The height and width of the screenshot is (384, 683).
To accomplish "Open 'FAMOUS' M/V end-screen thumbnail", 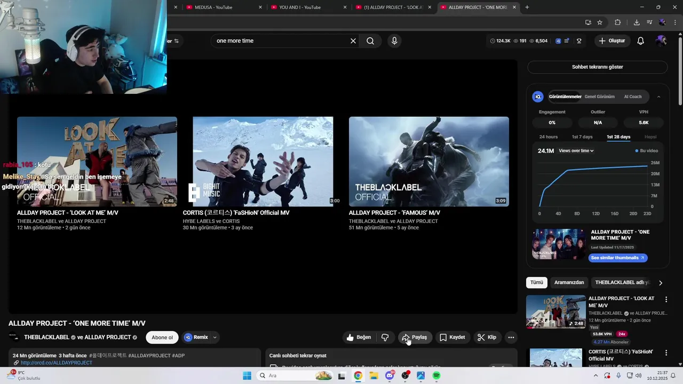I will (429, 162).
